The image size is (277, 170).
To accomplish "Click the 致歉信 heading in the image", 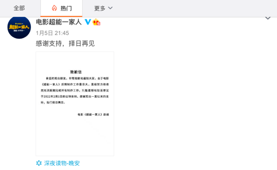I will pyautogui.click(x=75, y=72).
